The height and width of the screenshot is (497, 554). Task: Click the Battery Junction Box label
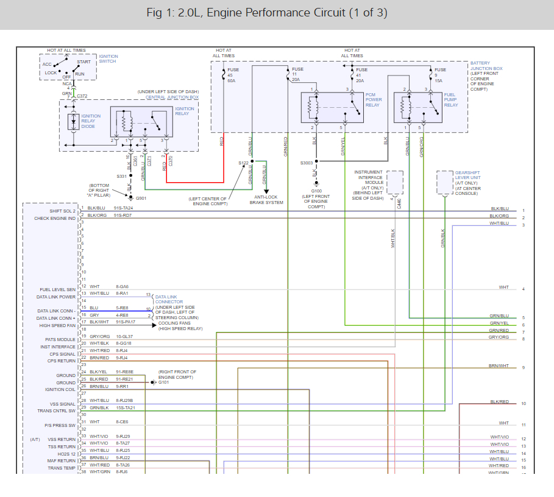click(486, 66)
